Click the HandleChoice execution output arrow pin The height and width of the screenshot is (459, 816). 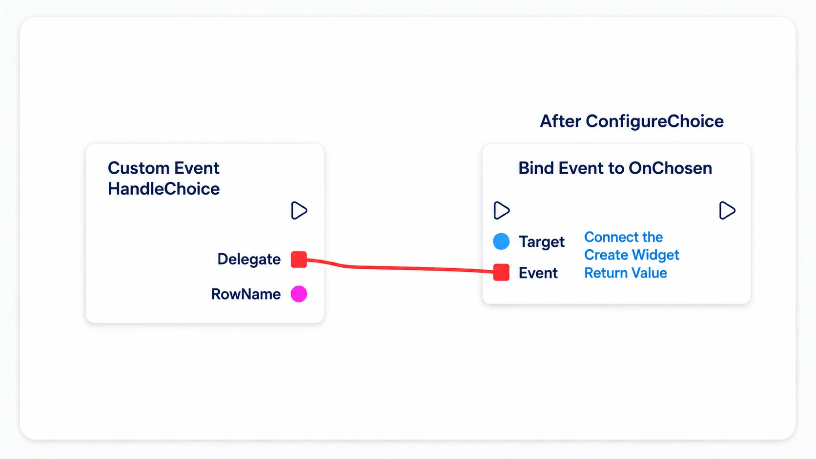pos(299,211)
